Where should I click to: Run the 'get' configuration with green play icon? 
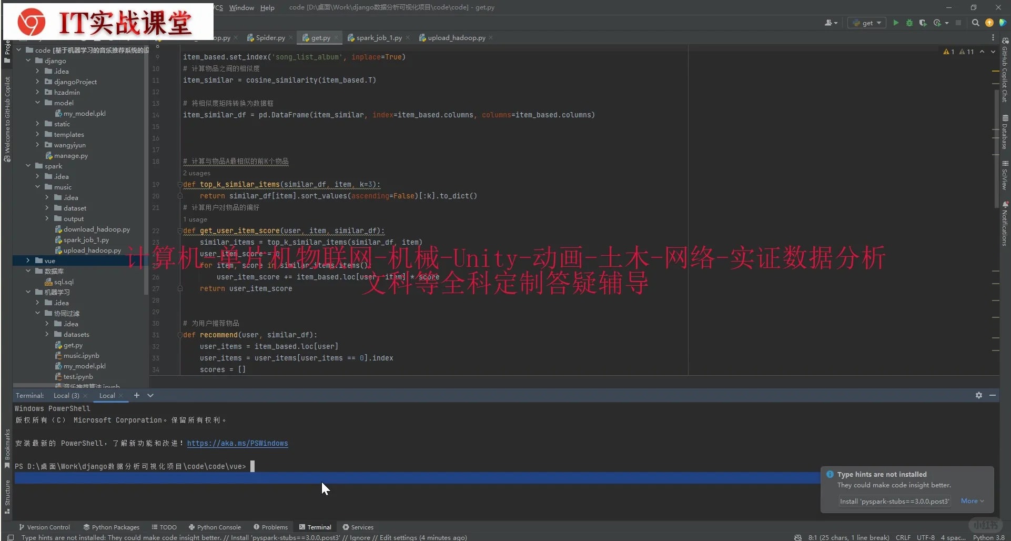pos(896,23)
